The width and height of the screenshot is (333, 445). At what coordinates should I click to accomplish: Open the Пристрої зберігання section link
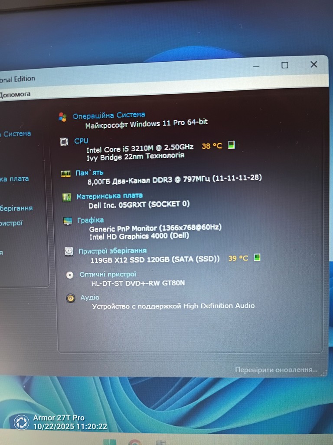click(113, 251)
